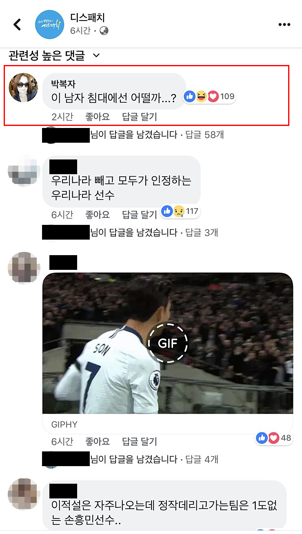Open the GIPHY source label
302x534 pixels.
click(64, 424)
